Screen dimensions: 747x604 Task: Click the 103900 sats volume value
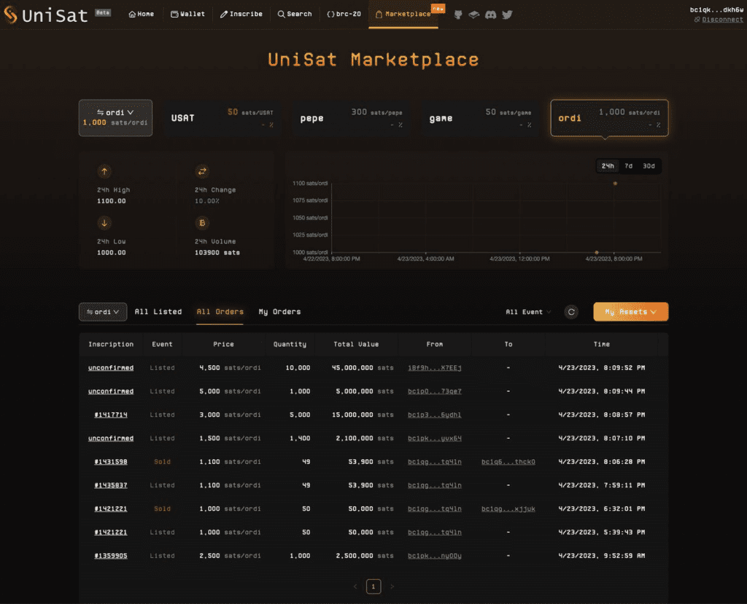click(217, 253)
